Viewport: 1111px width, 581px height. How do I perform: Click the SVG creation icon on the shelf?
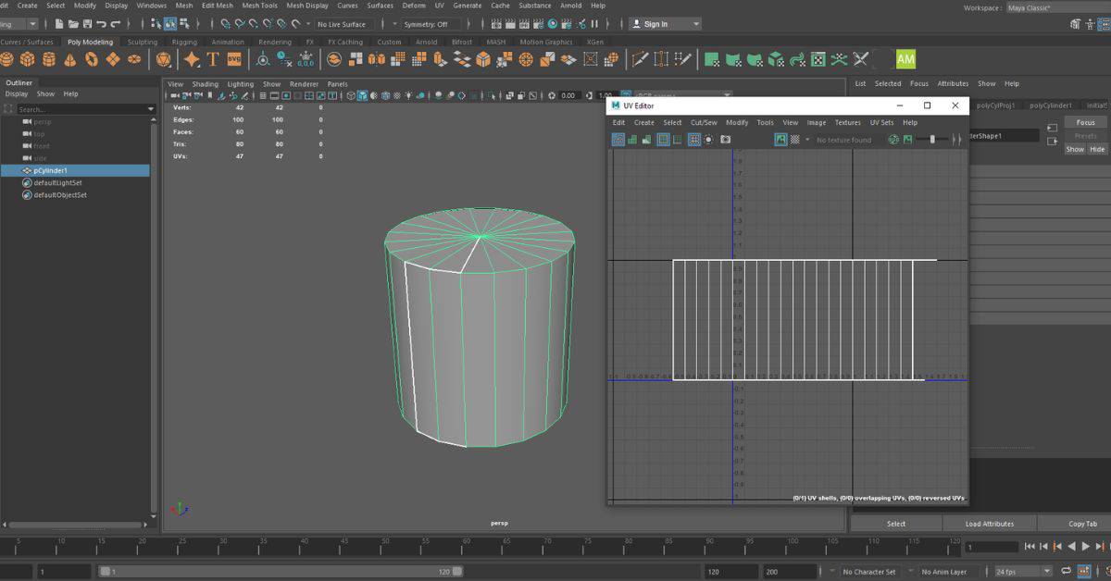click(235, 57)
